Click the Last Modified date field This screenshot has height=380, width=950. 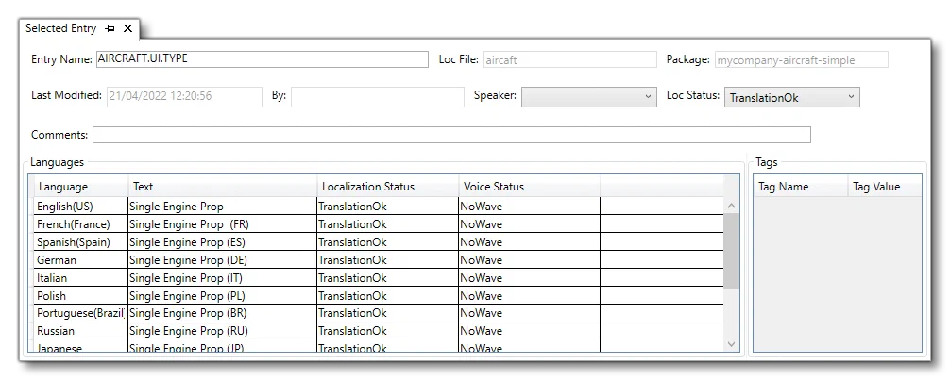coord(184,97)
